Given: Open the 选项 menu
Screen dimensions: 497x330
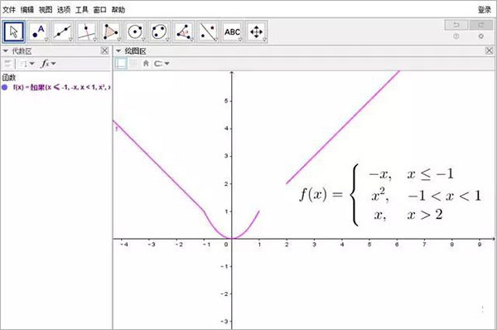Looking at the screenshot, I should pos(64,10).
